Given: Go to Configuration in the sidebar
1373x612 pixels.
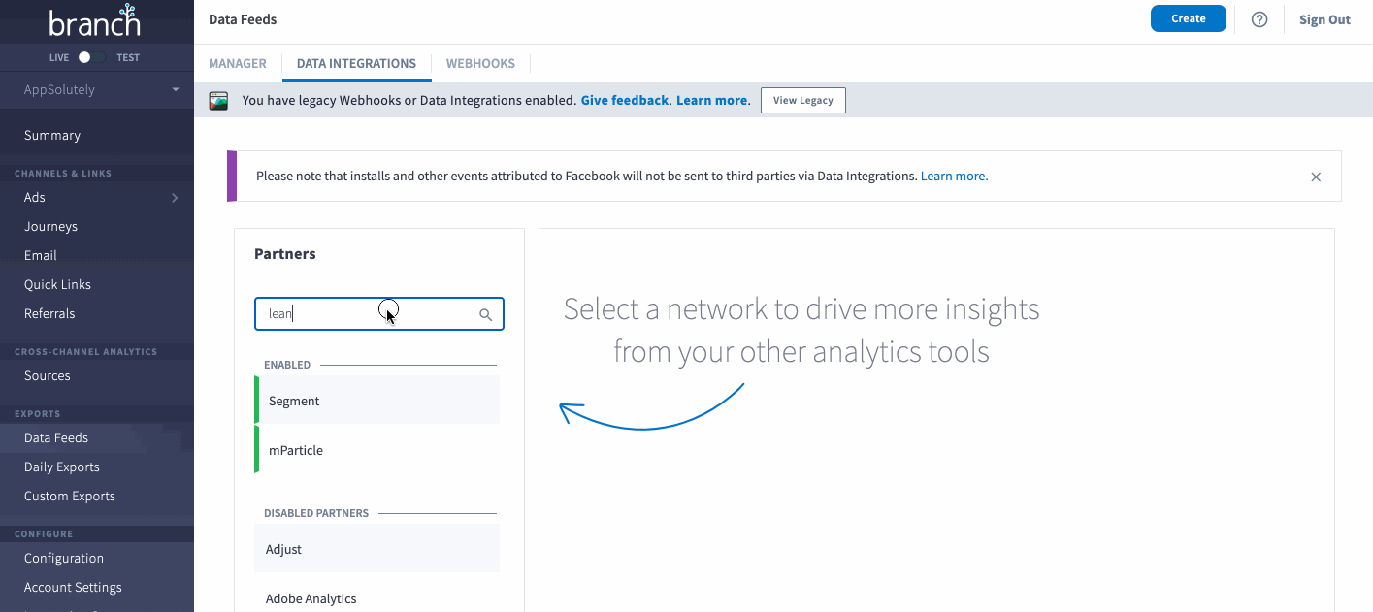Looking at the screenshot, I should point(64,559).
